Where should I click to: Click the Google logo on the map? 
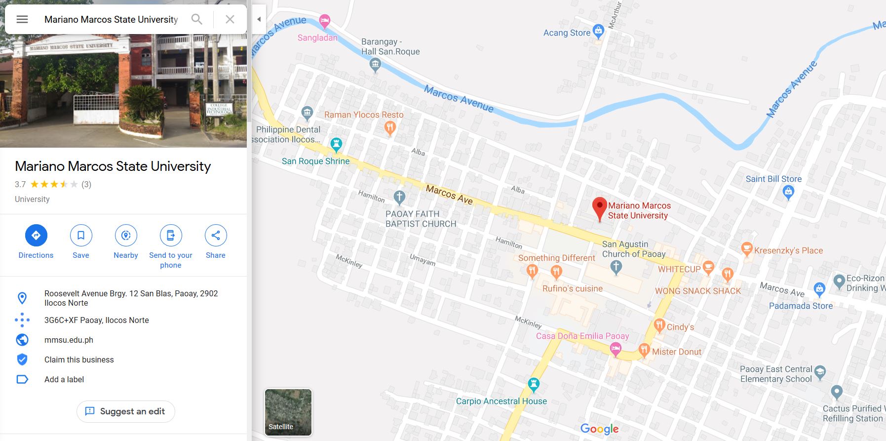tap(599, 429)
